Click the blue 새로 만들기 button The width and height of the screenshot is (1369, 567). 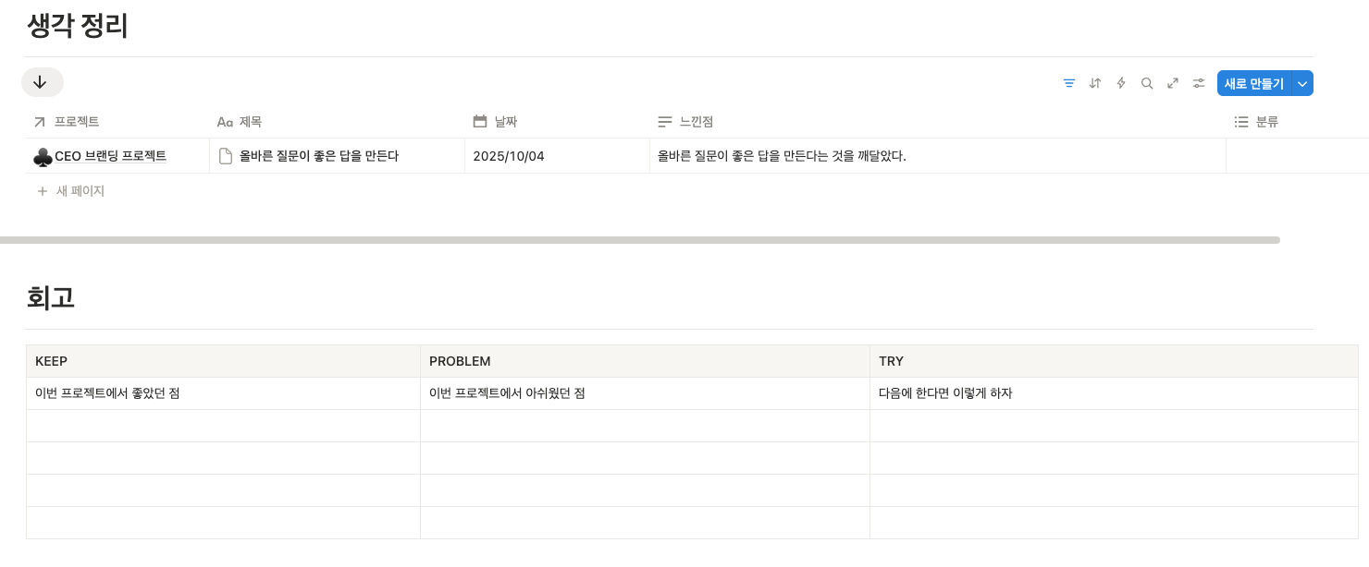click(x=1254, y=83)
